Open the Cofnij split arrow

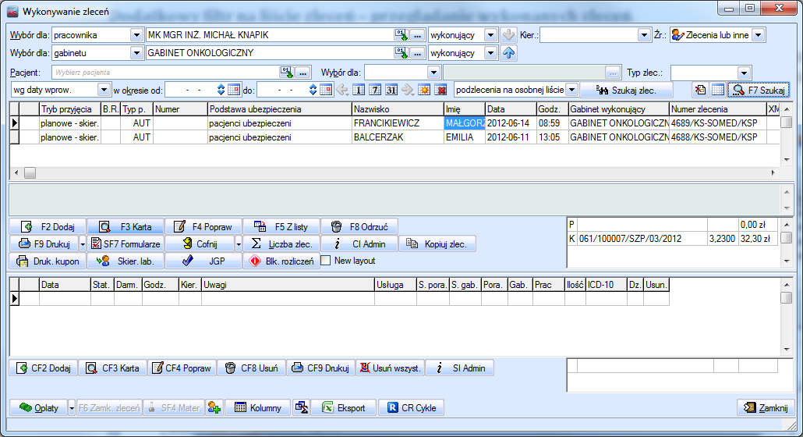tap(238, 243)
